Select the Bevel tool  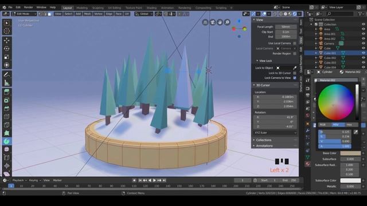point(6,108)
